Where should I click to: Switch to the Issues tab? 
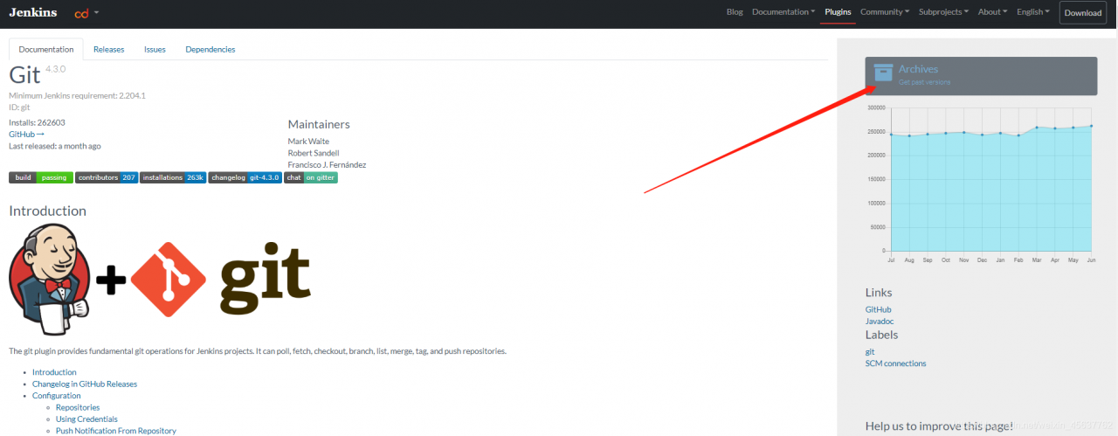155,50
